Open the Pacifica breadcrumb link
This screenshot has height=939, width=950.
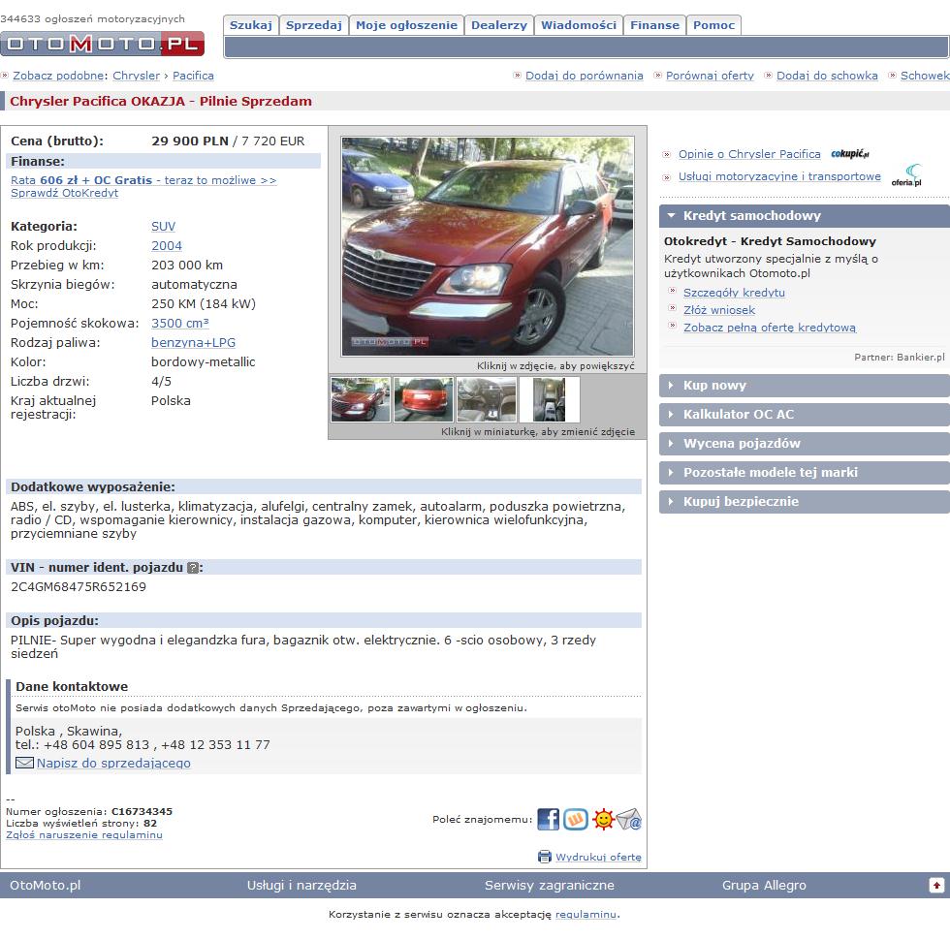point(193,76)
